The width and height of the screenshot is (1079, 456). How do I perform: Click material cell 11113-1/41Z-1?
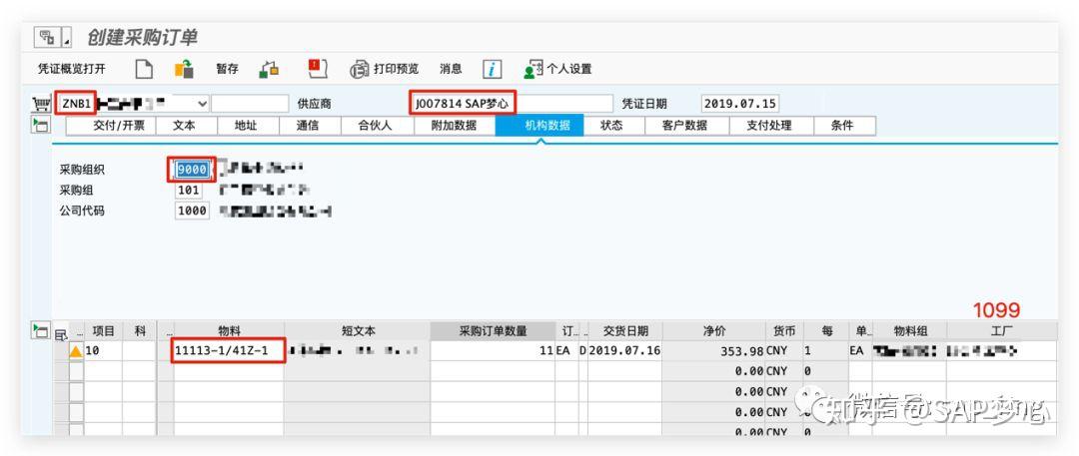pyautogui.click(x=229, y=351)
